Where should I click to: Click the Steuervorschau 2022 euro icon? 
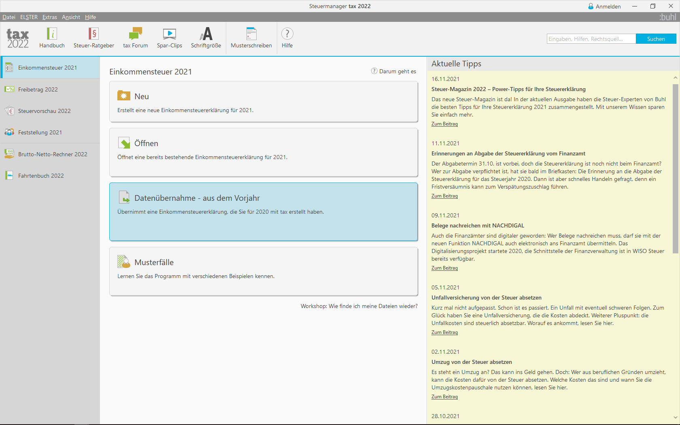coord(9,110)
